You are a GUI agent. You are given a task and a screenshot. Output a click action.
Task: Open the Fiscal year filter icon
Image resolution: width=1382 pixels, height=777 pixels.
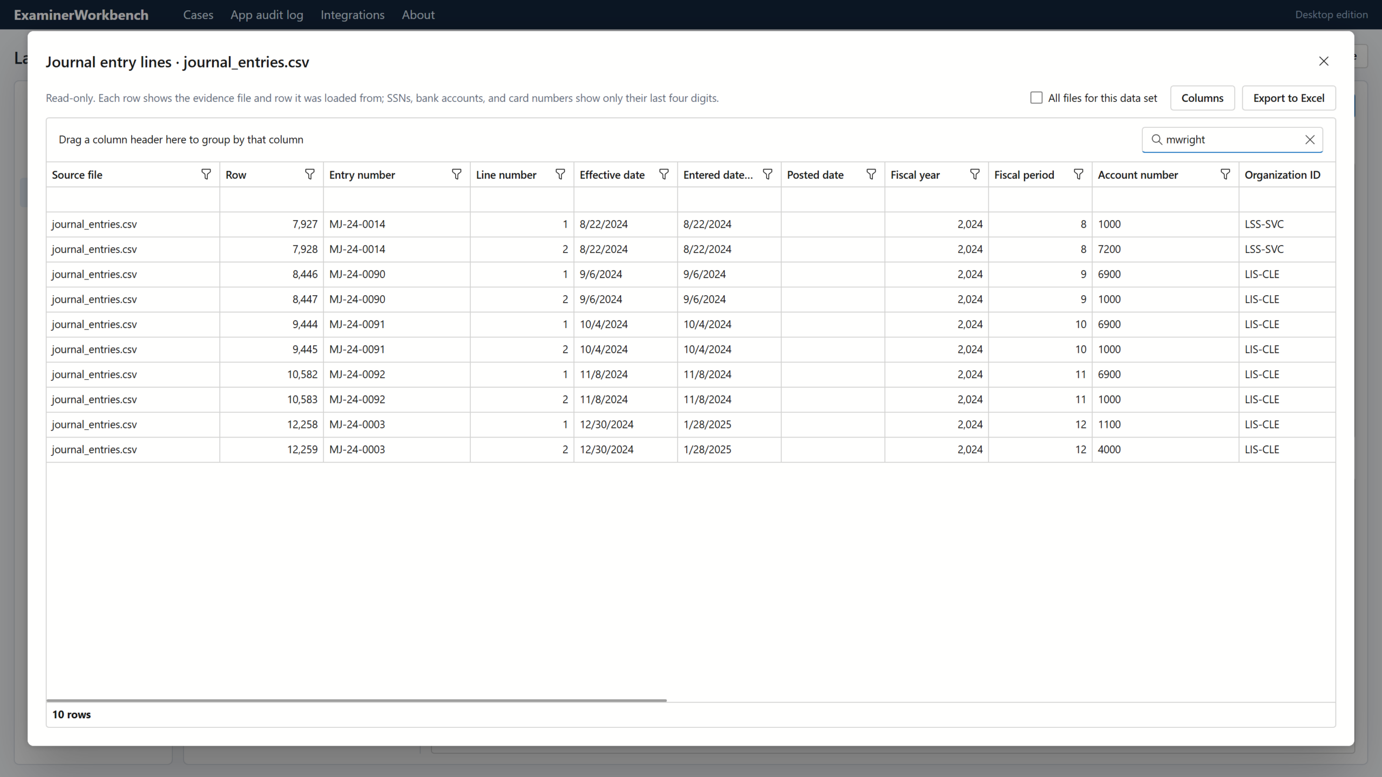974,174
